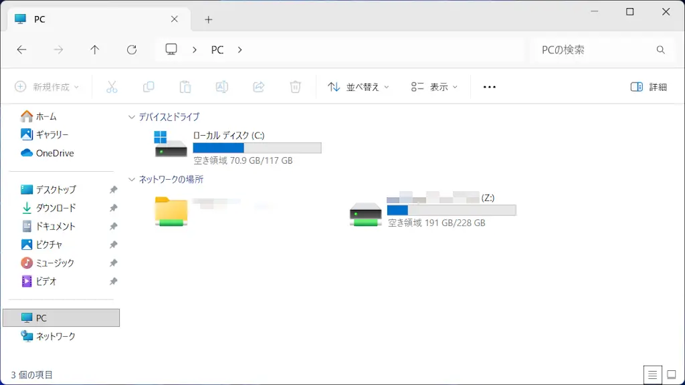Refresh the current folder view
The height and width of the screenshot is (385, 685).
point(132,49)
